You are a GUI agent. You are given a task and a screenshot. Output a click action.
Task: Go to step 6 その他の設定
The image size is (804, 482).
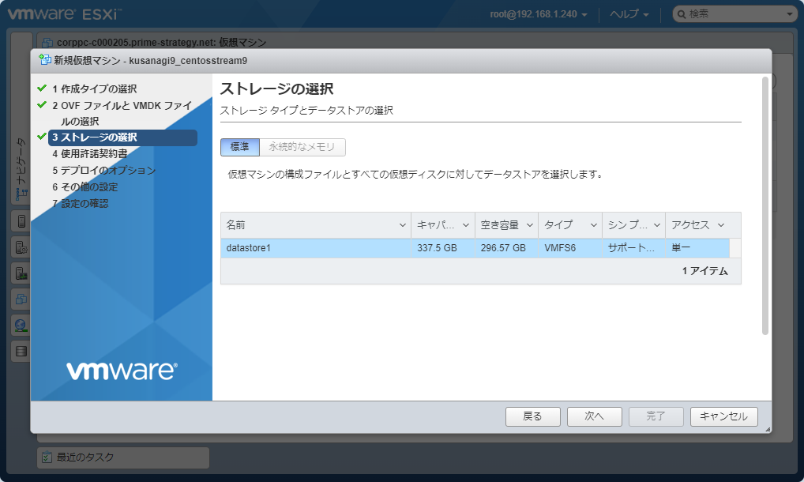(x=85, y=187)
